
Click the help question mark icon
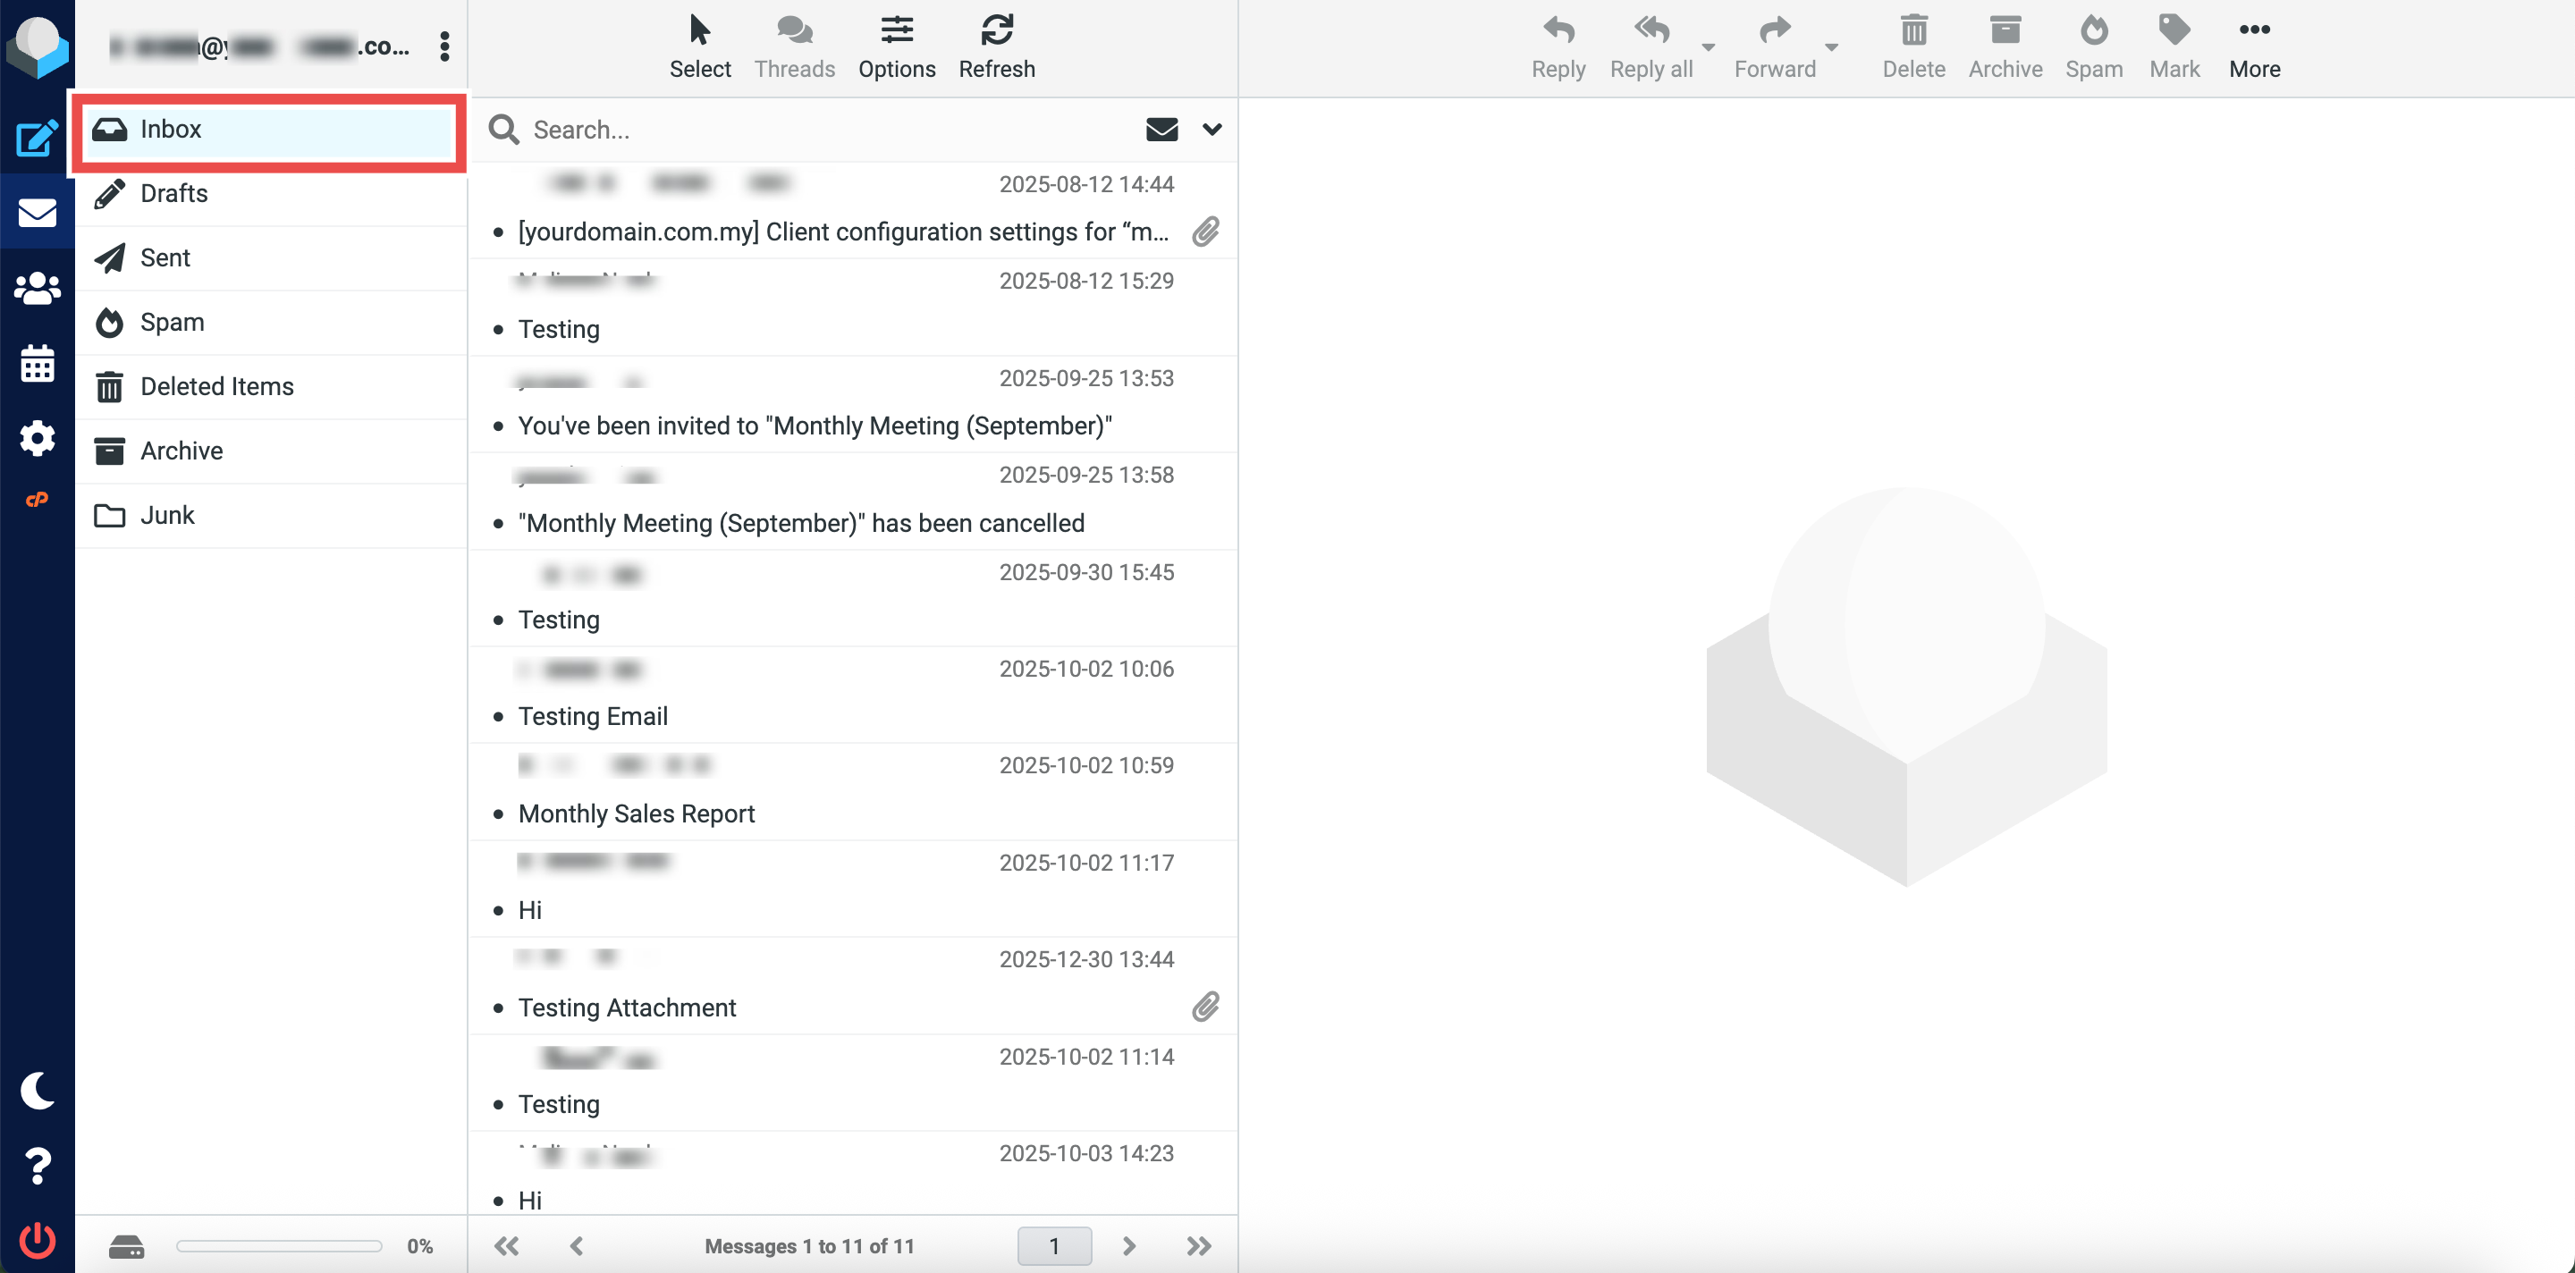click(x=37, y=1165)
